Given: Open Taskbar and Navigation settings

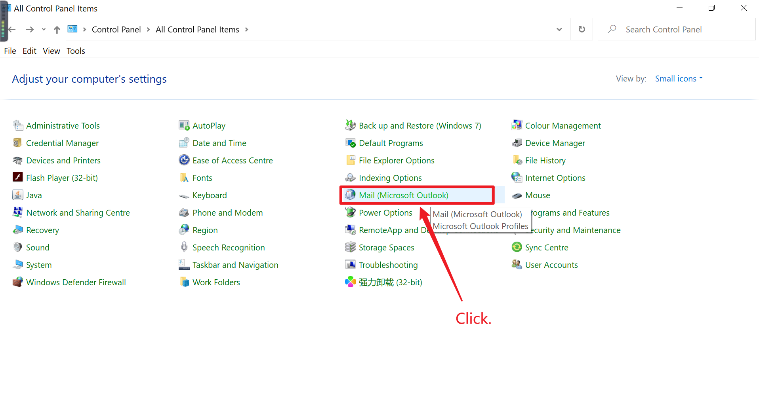Looking at the screenshot, I should [x=235, y=265].
